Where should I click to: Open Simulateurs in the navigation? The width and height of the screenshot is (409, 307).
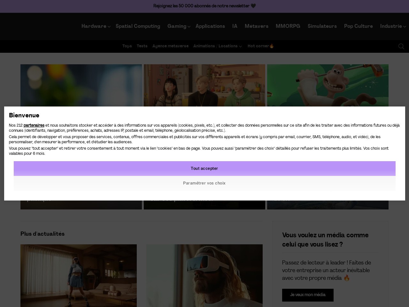(x=322, y=26)
